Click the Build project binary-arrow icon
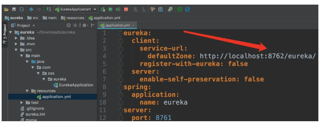 (49, 9)
